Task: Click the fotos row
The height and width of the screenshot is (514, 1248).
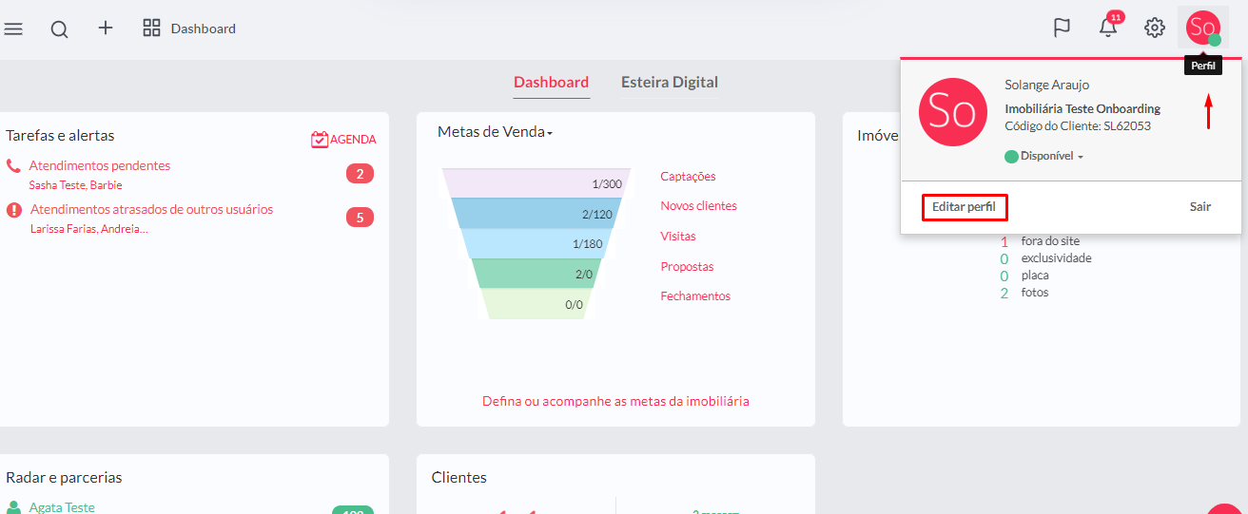Action: (1024, 293)
